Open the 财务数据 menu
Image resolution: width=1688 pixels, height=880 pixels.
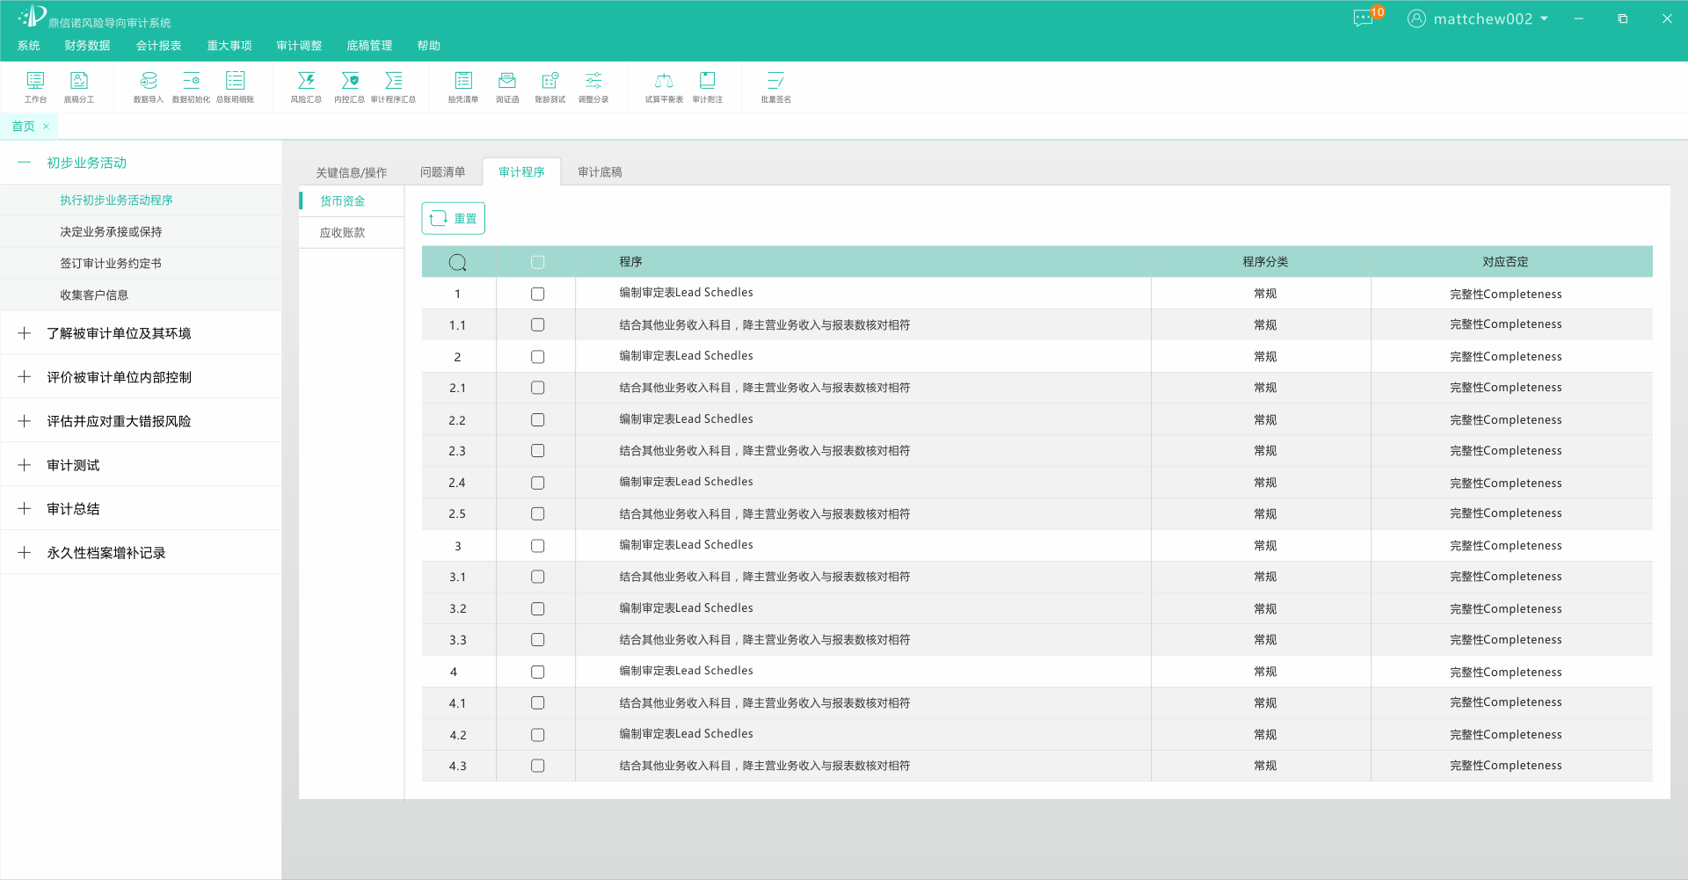[87, 46]
